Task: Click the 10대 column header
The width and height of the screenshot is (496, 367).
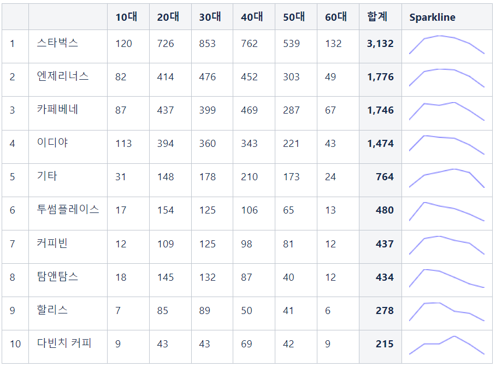Action: pyautogui.click(x=126, y=17)
